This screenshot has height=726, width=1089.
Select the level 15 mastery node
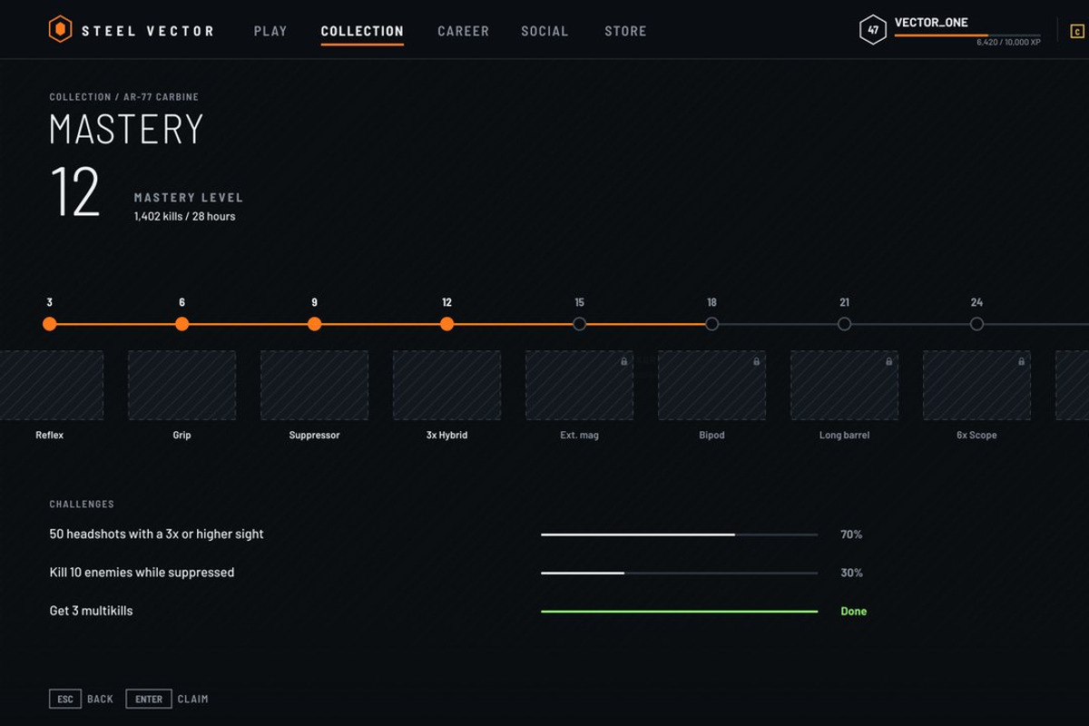pyautogui.click(x=579, y=324)
